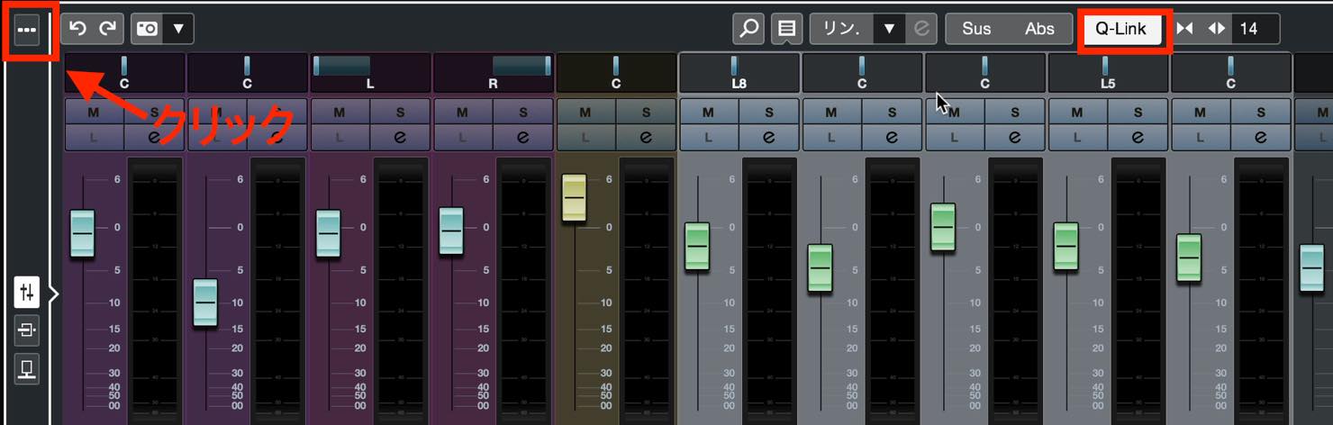Viewport: 1333px width, 425px height.
Task: Click the リン. link button
Action: click(x=843, y=29)
